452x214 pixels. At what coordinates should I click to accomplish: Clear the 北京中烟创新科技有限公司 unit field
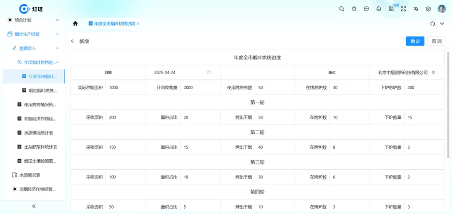[x=433, y=73]
